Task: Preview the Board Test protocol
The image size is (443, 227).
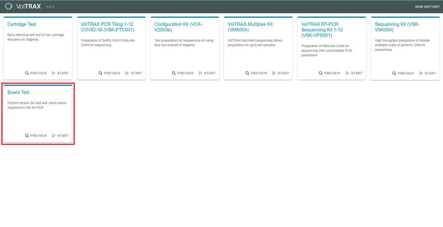Action: coord(36,135)
